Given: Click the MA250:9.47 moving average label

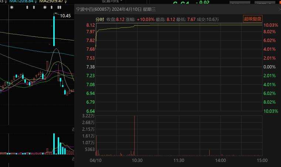Looking at the screenshot, I should (51, 1).
